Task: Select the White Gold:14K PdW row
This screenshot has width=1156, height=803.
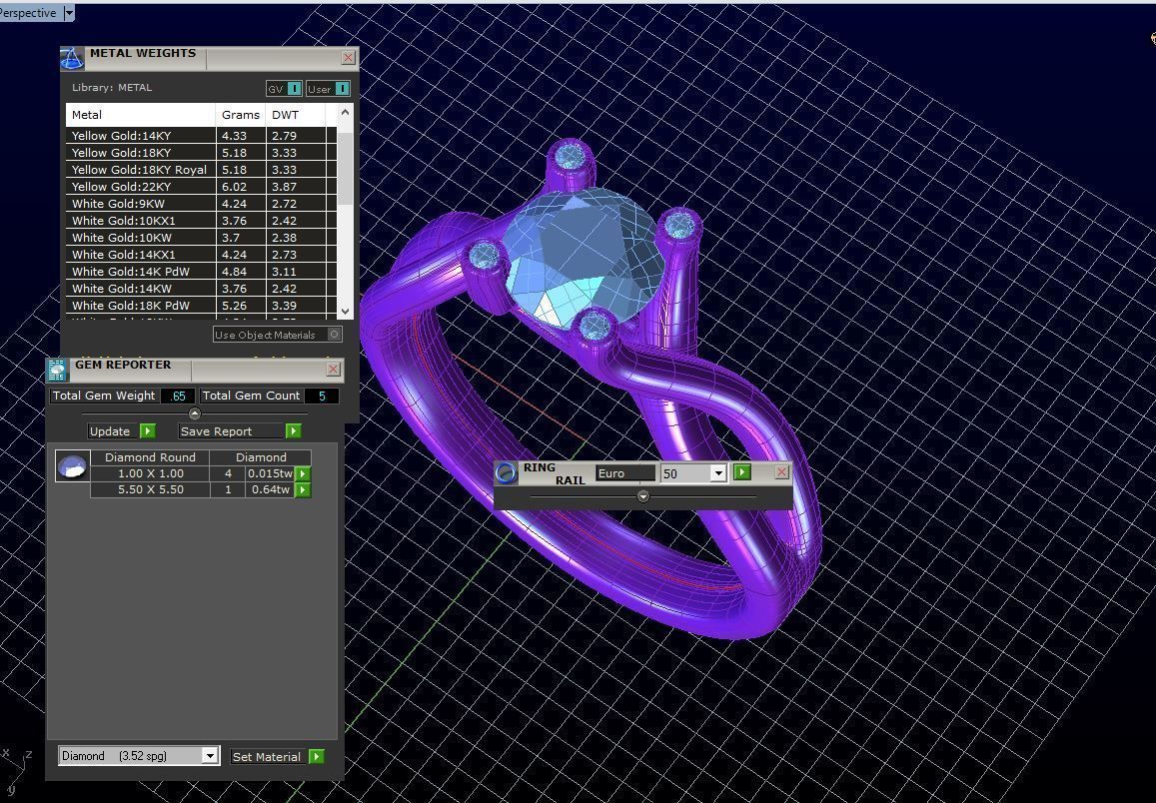Action: pos(201,271)
